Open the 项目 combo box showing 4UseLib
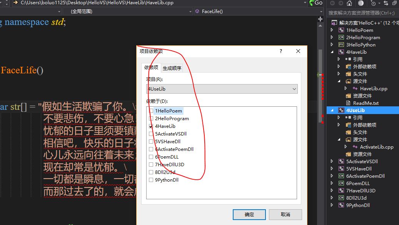This screenshot has height=225, width=399. 222,89
